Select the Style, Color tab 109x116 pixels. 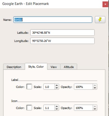click(36, 67)
